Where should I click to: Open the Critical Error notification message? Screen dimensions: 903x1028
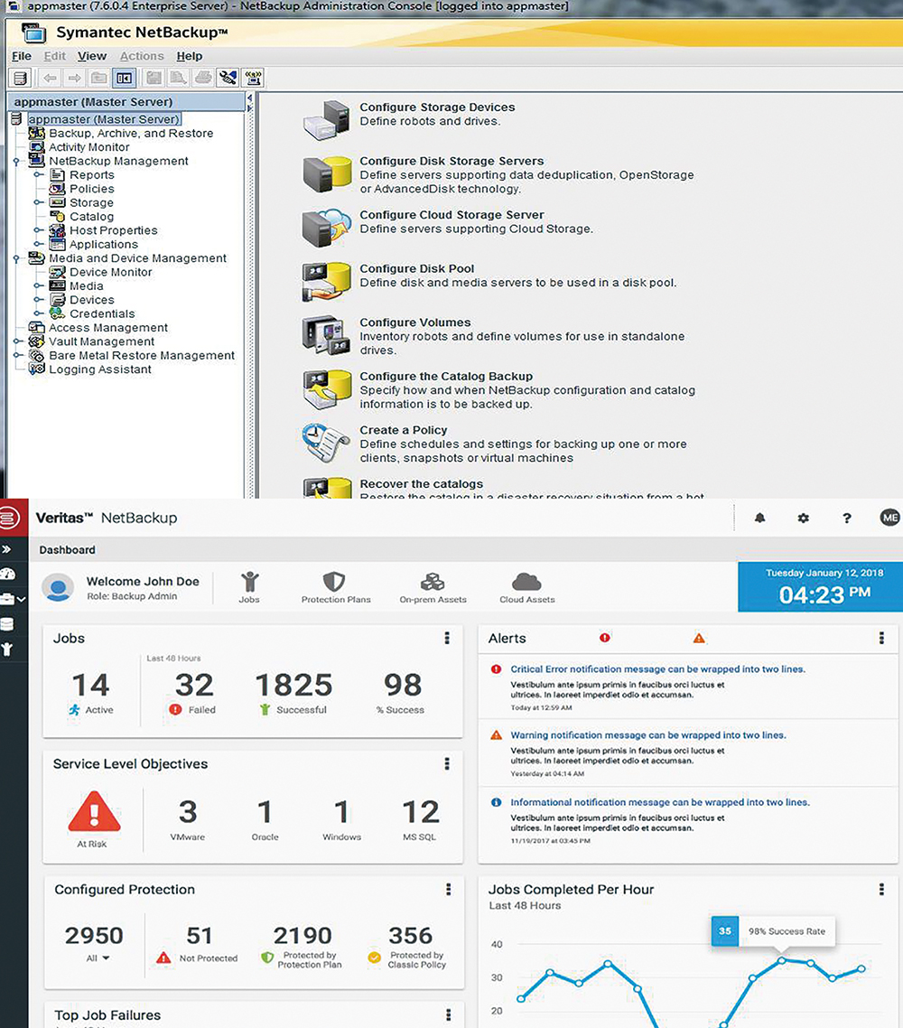coord(658,669)
